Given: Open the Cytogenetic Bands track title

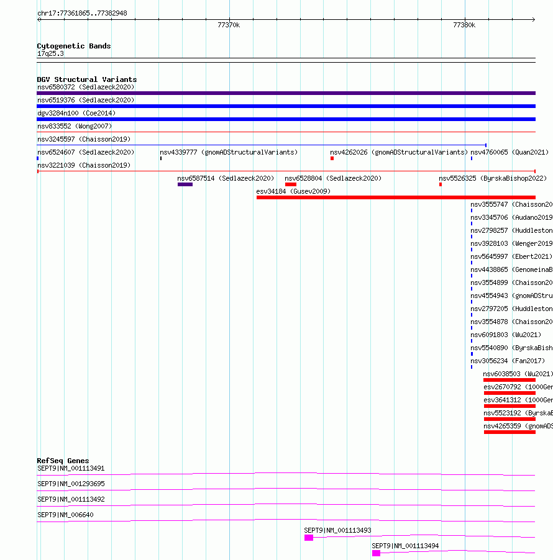Looking at the screenshot, I should [x=74, y=46].
